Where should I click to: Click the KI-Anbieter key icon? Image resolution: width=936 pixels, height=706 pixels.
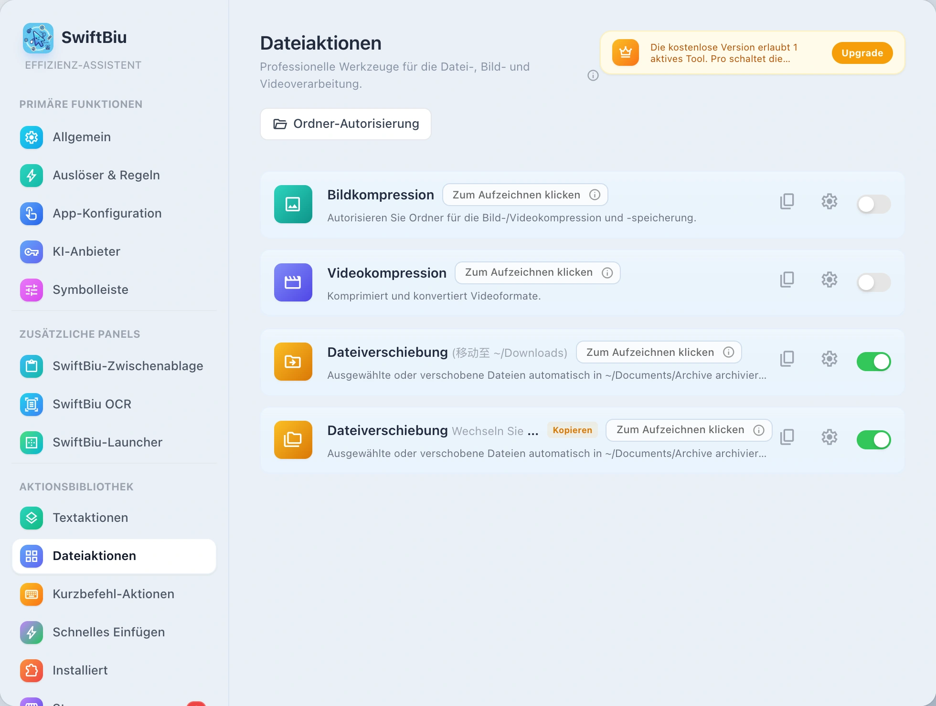point(32,252)
